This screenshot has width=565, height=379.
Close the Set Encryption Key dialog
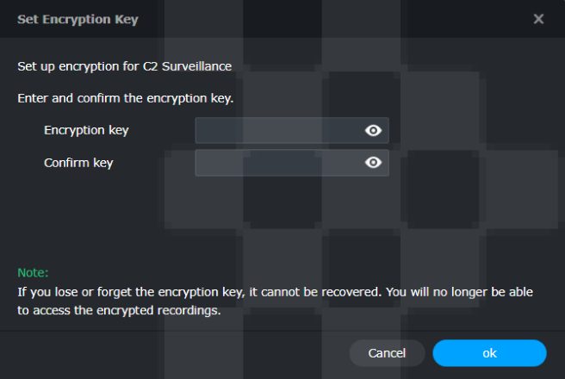[538, 18]
